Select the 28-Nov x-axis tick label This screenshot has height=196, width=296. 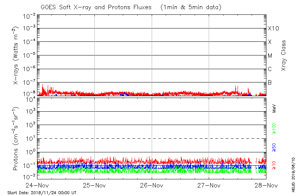point(266,185)
